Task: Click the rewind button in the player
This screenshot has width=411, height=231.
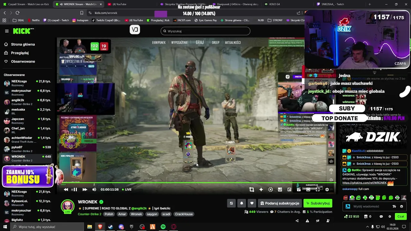Action: (66, 190)
